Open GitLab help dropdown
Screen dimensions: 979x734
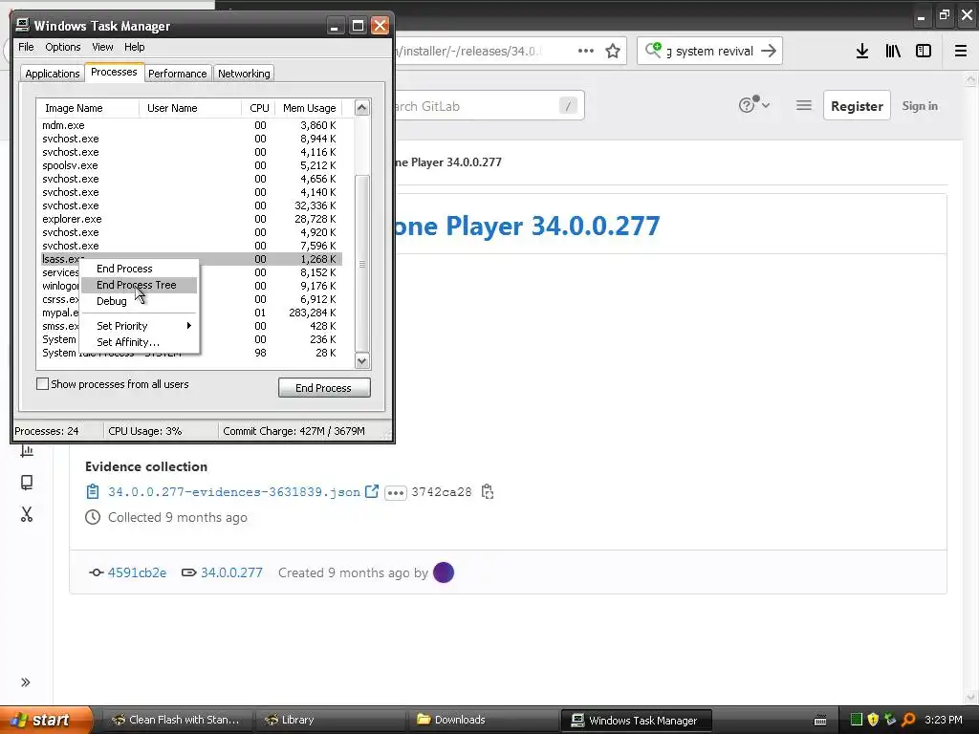(754, 105)
